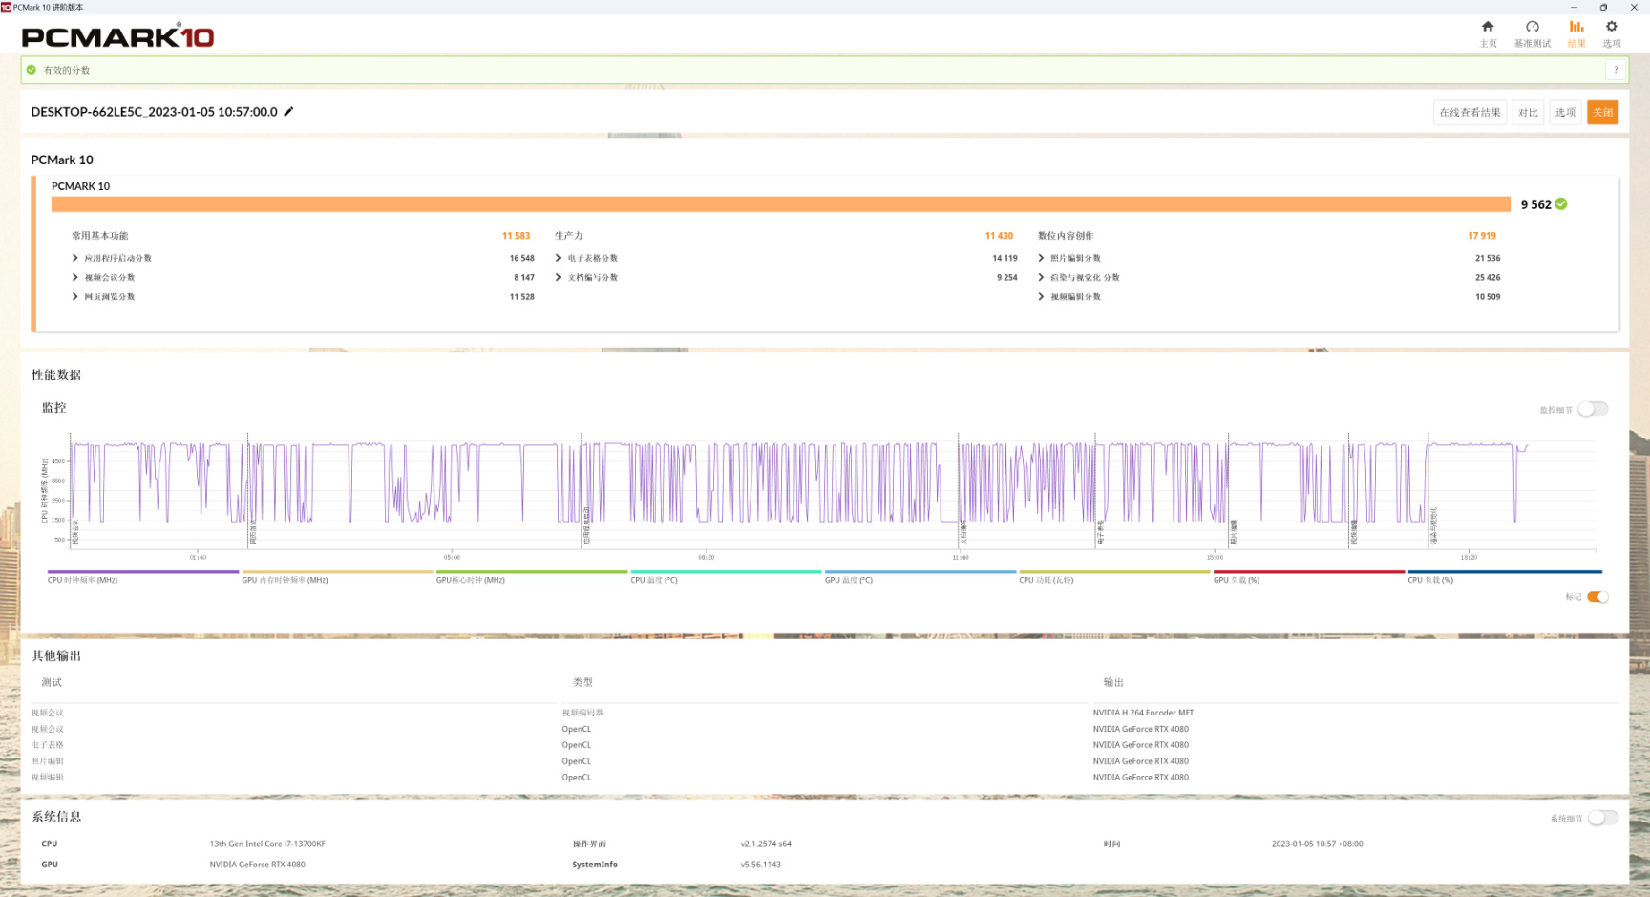
Task: Open the 选项 gear icon in top navigation
Action: click(x=1612, y=27)
